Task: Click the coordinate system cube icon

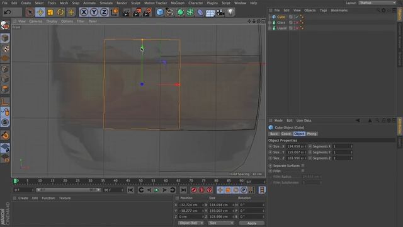Action: point(115,12)
